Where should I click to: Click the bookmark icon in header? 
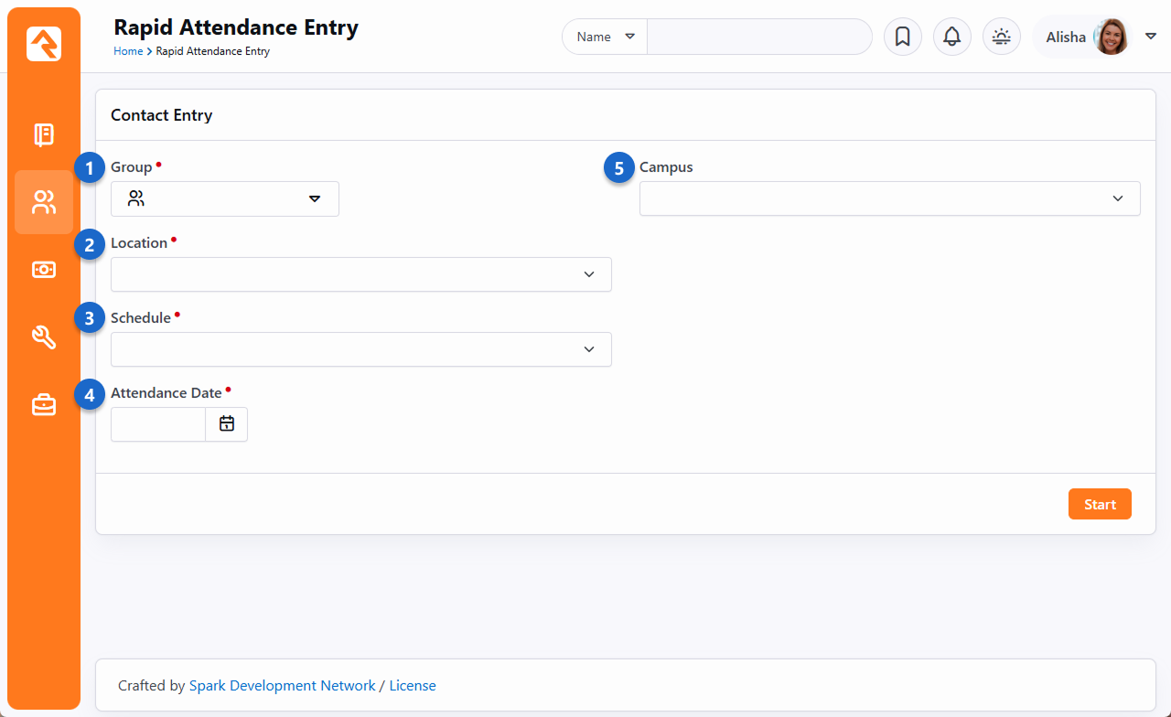pyautogui.click(x=902, y=37)
